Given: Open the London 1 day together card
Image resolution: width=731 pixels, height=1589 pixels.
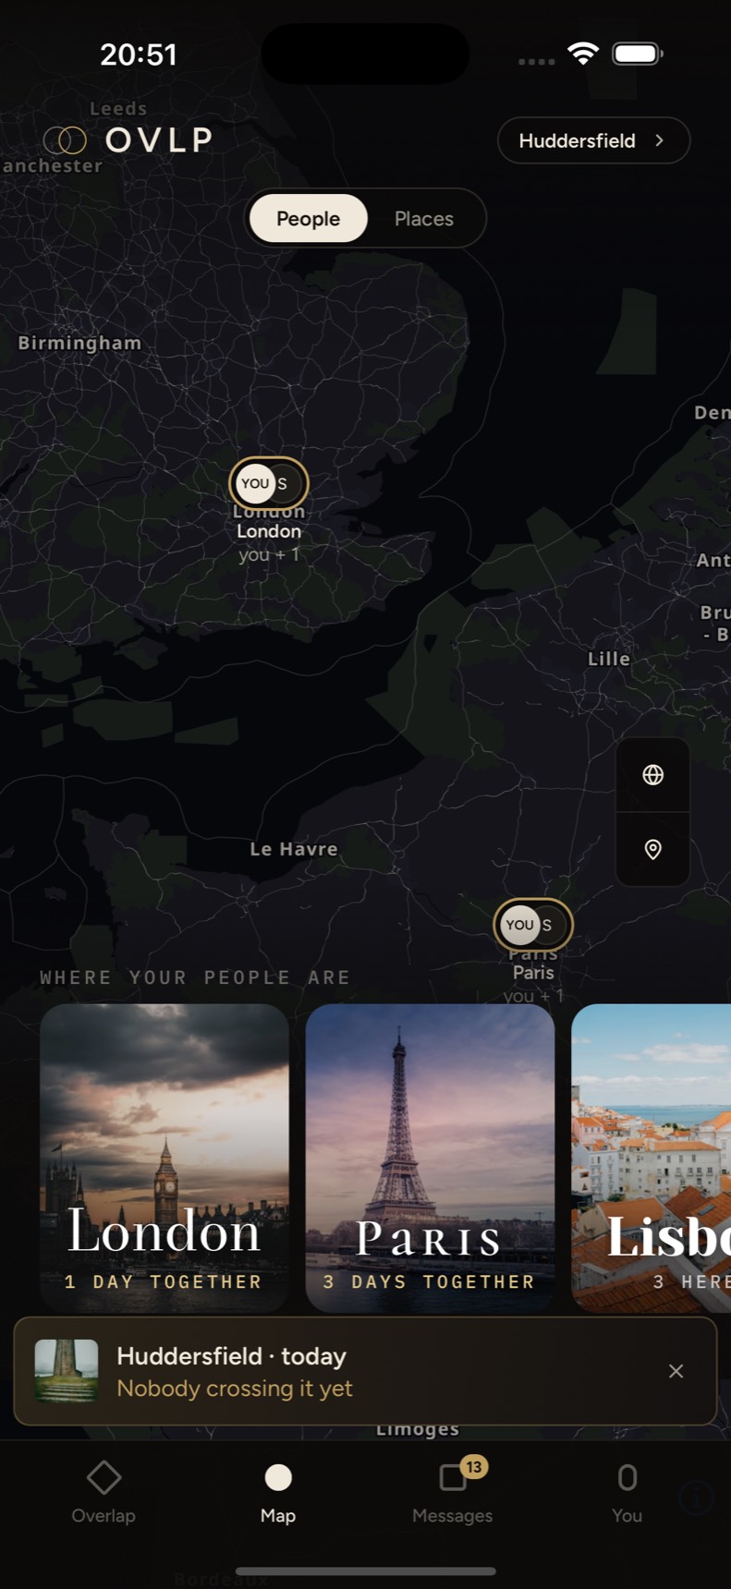Looking at the screenshot, I should [x=164, y=1158].
